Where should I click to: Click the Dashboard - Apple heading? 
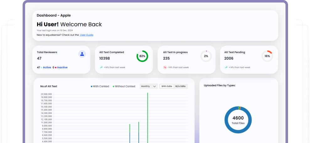(54, 15)
